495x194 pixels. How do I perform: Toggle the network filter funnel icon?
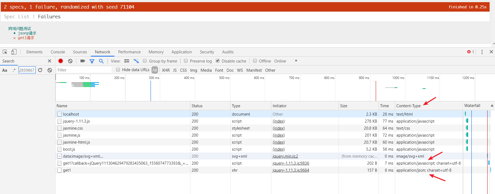click(x=92, y=61)
